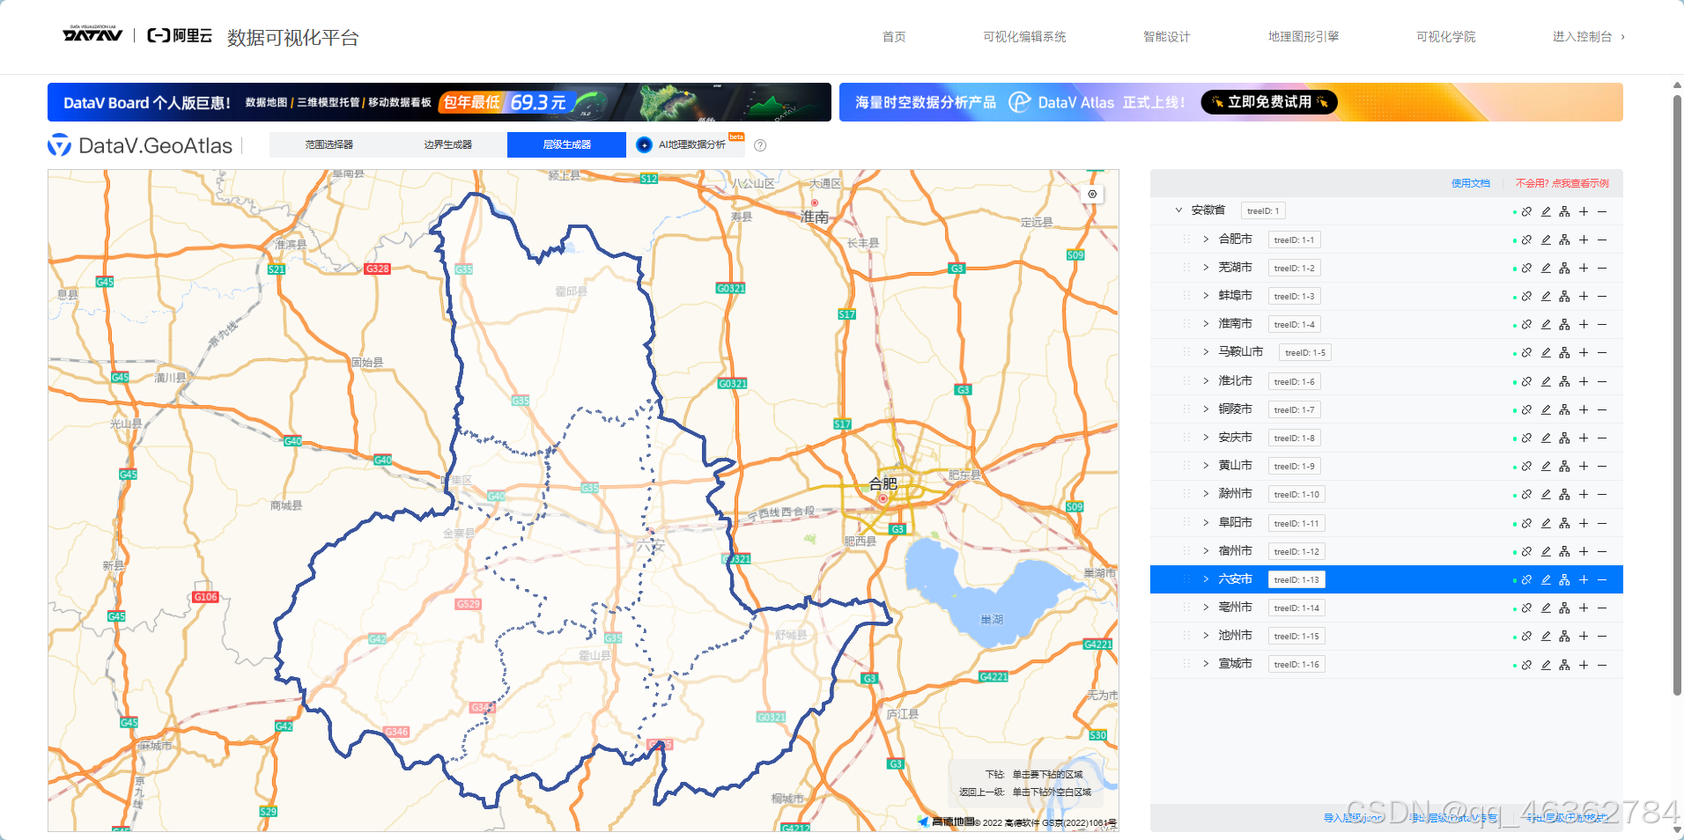Remove 亳州市 using its minus icon
Viewport: 1684px width, 840px height.
[x=1602, y=608]
